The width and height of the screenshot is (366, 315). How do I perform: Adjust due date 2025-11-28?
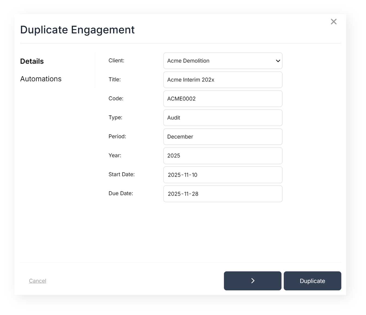223,194
